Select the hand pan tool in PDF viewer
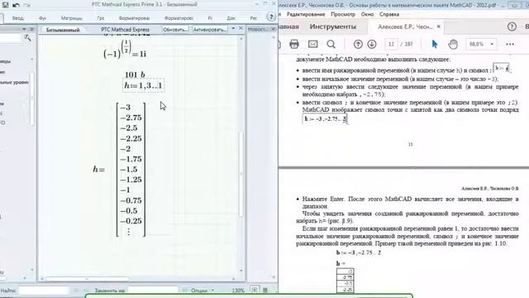Screen dimensions: 529x298 453,44
